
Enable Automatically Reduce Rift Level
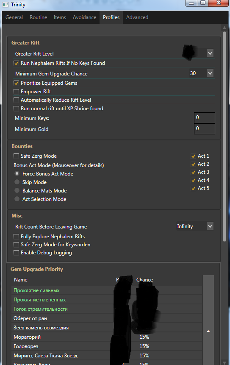[16, 100]
